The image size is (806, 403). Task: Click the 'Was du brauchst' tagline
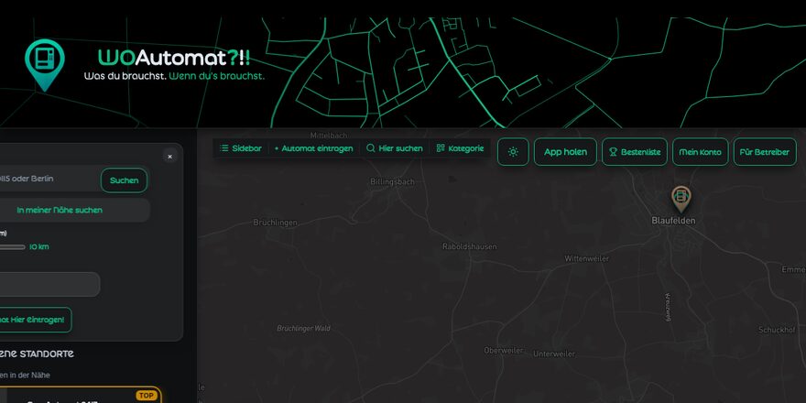point(125,76)
